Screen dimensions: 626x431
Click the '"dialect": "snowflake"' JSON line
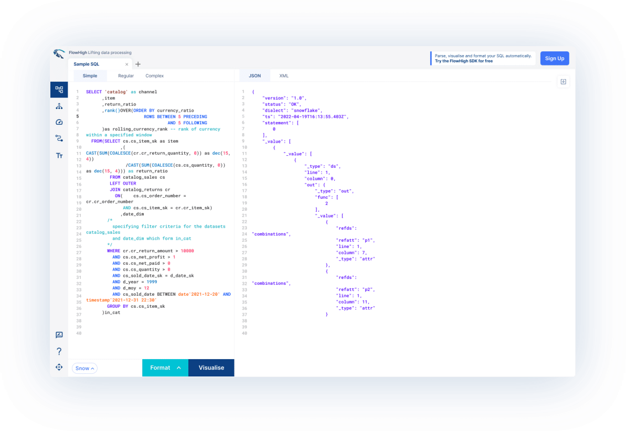tap(292, 111)
